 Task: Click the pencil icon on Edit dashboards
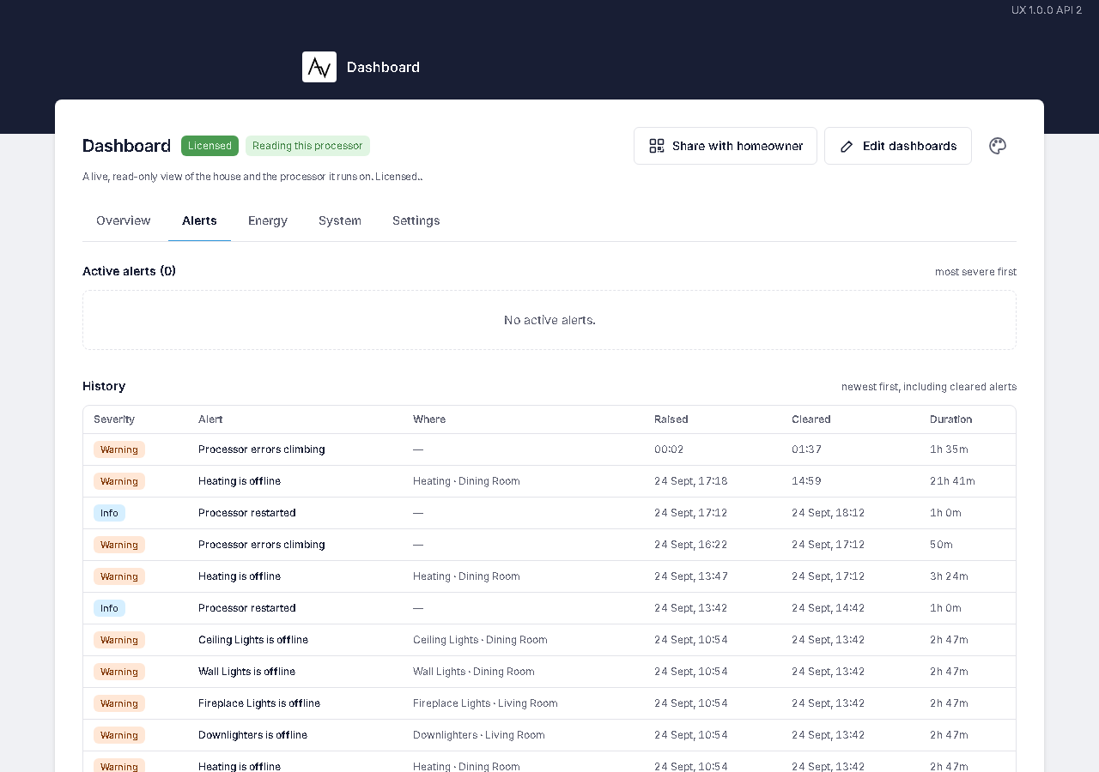click(x=847, y=146)
